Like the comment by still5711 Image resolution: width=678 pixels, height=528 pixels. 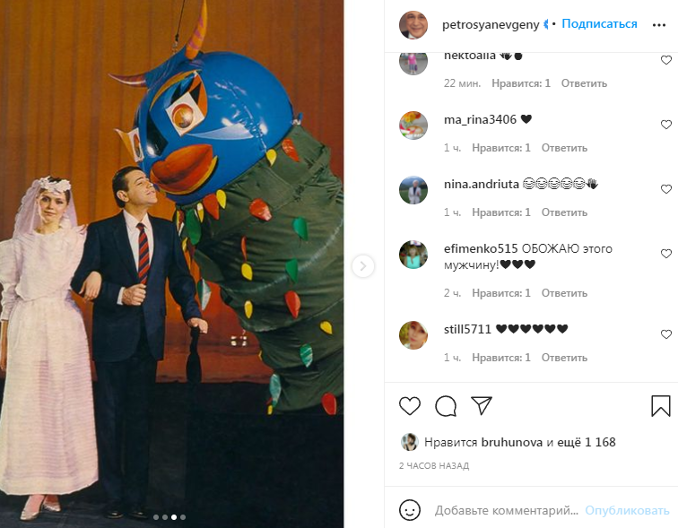666,334
